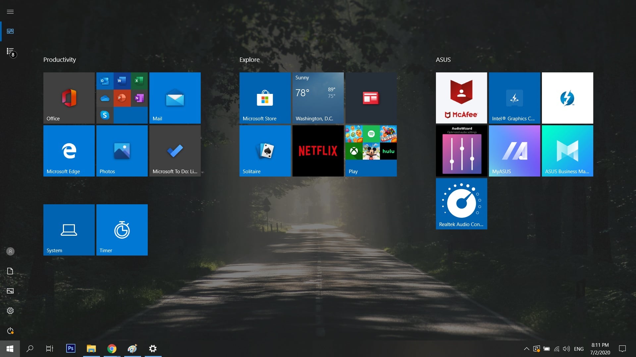The image size is (636, 357).
Task: Open ASUS Business Manager tile
Action: pos(567,151)
